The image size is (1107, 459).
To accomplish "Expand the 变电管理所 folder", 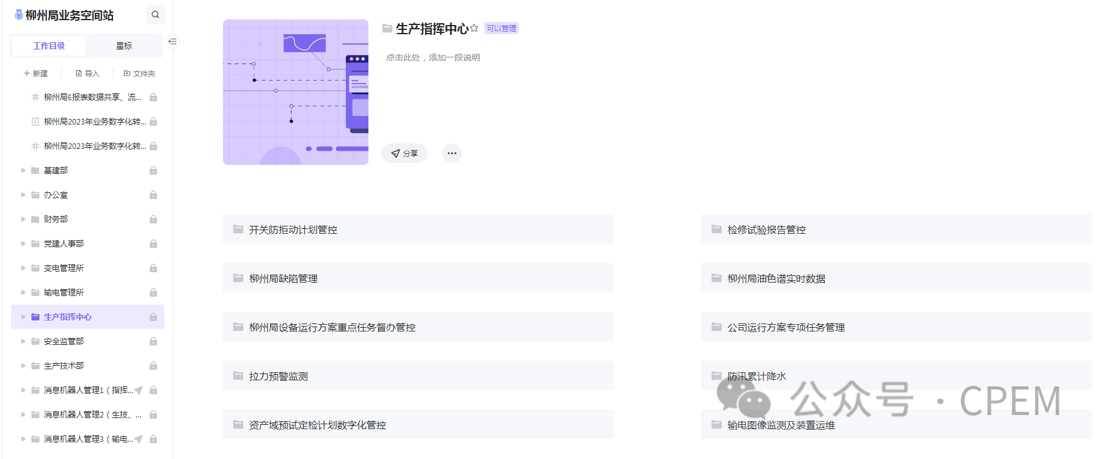I will coord(23,268).
